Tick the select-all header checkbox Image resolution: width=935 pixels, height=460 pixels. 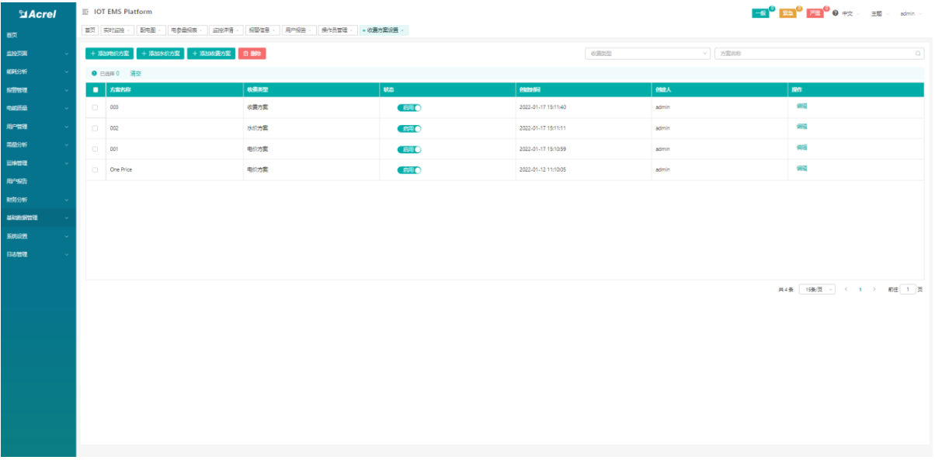point(95,90)
